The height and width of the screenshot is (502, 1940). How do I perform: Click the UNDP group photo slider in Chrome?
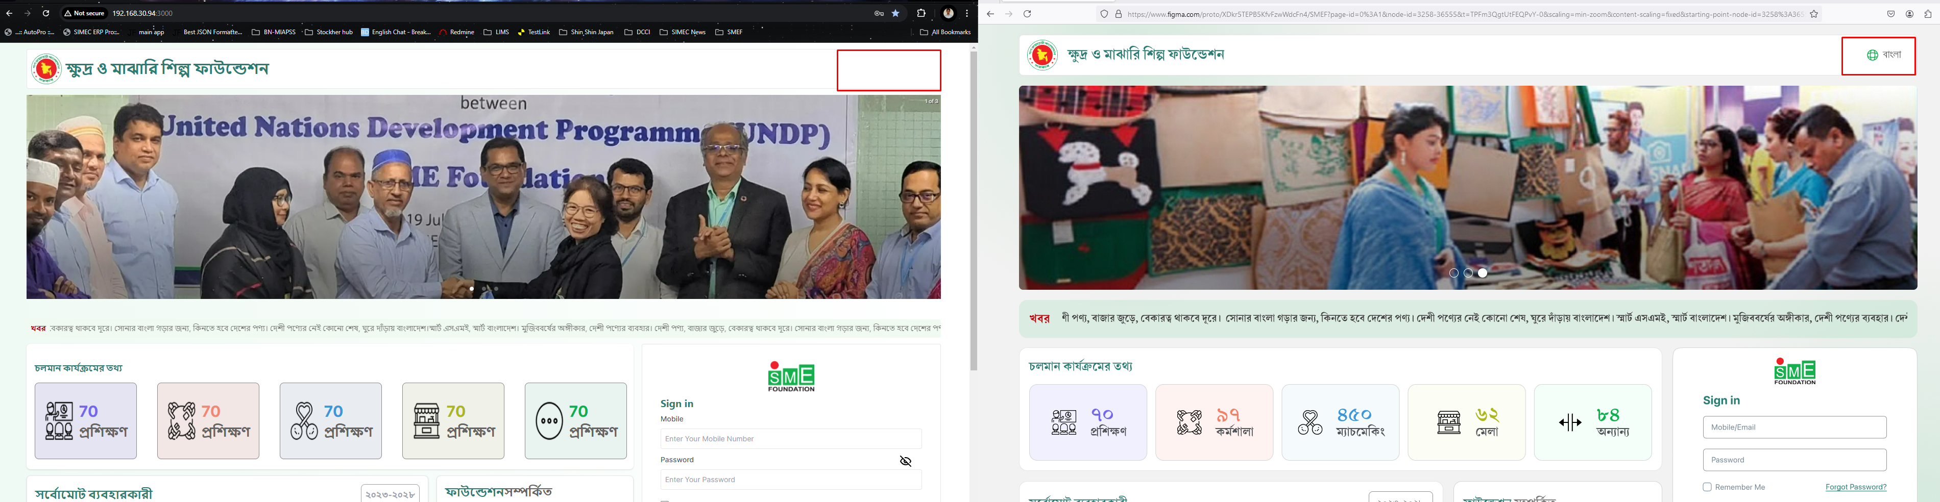pos(483,197)
